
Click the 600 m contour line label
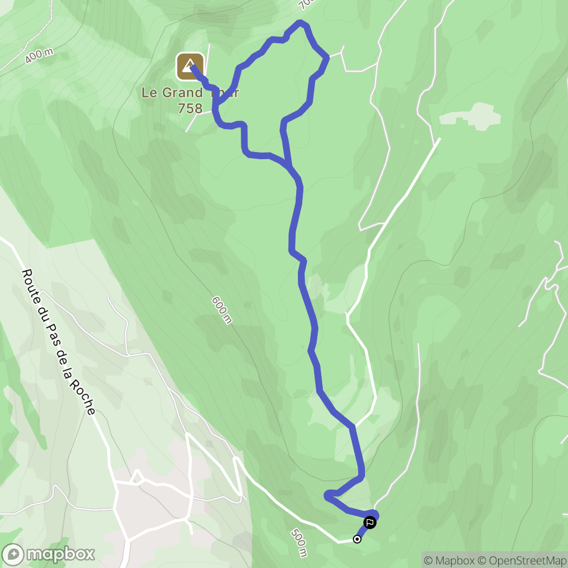[222, 310]
